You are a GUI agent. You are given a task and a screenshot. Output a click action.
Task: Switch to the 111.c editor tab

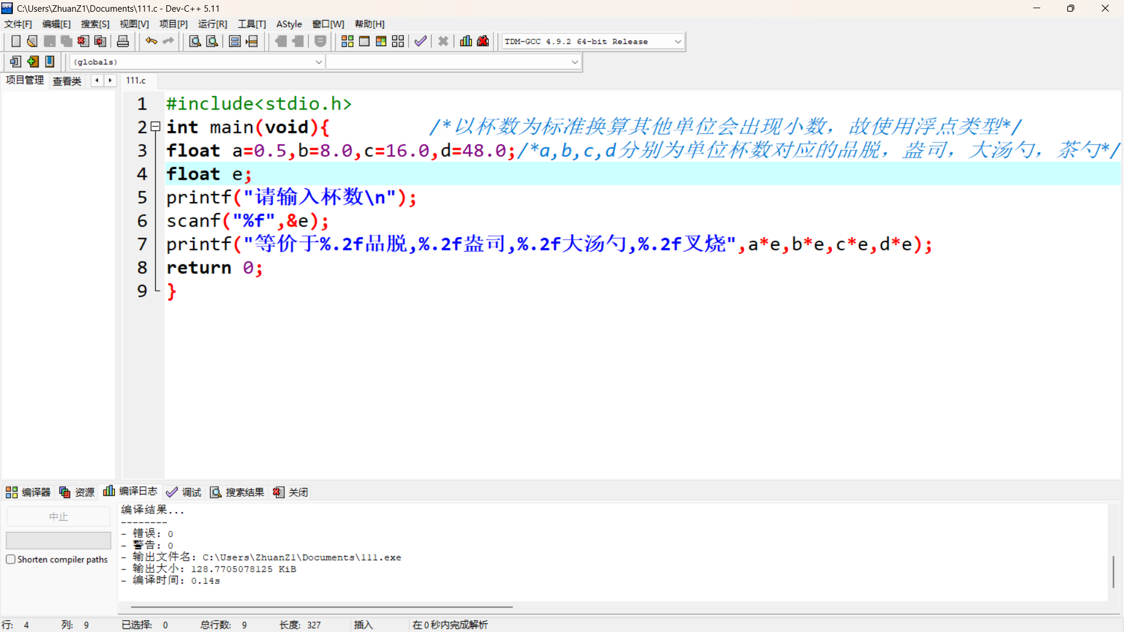coord(136,80)
